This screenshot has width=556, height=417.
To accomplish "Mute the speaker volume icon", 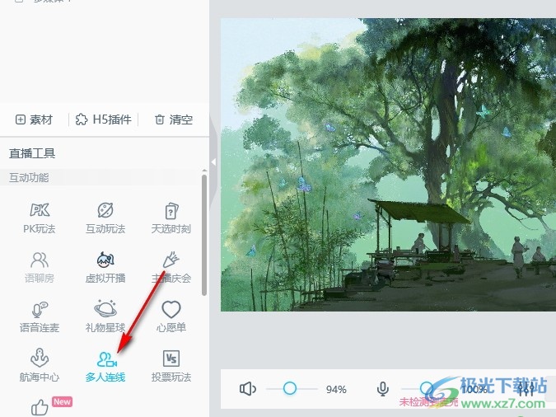I will click(x=248, y=389).
